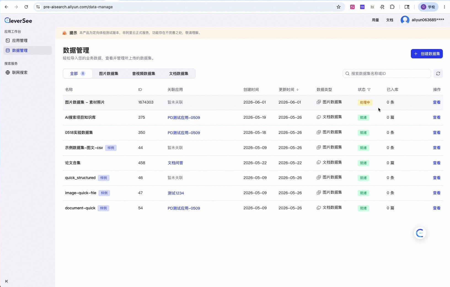Open PD测试应用-0509 link for 0518实验数据集
Image resolution: width=450 pixels, height=287 pixels.
click(x=184, y=133)
